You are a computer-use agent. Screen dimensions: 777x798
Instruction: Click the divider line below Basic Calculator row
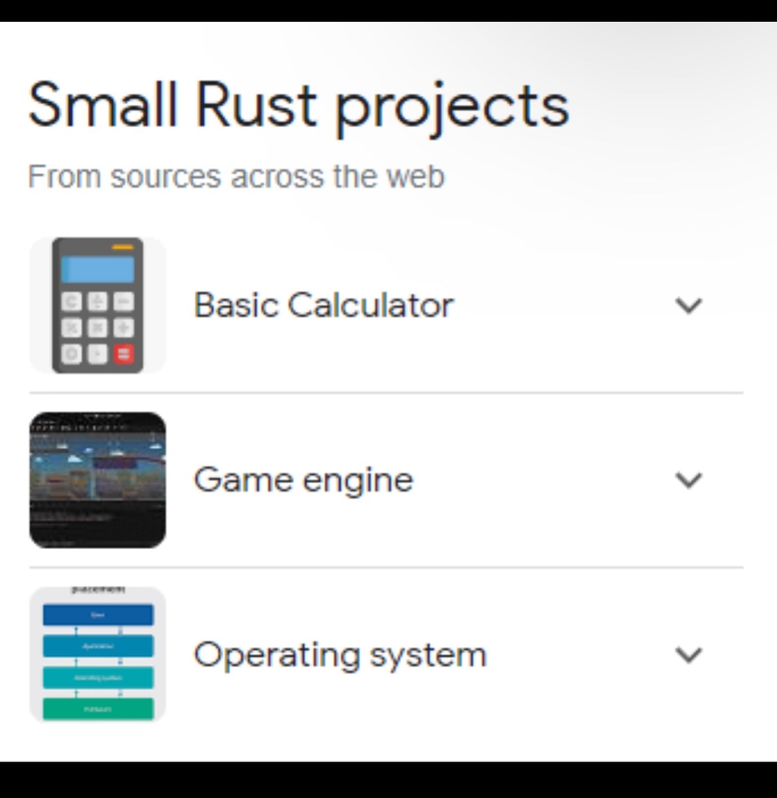coord(386,392)
